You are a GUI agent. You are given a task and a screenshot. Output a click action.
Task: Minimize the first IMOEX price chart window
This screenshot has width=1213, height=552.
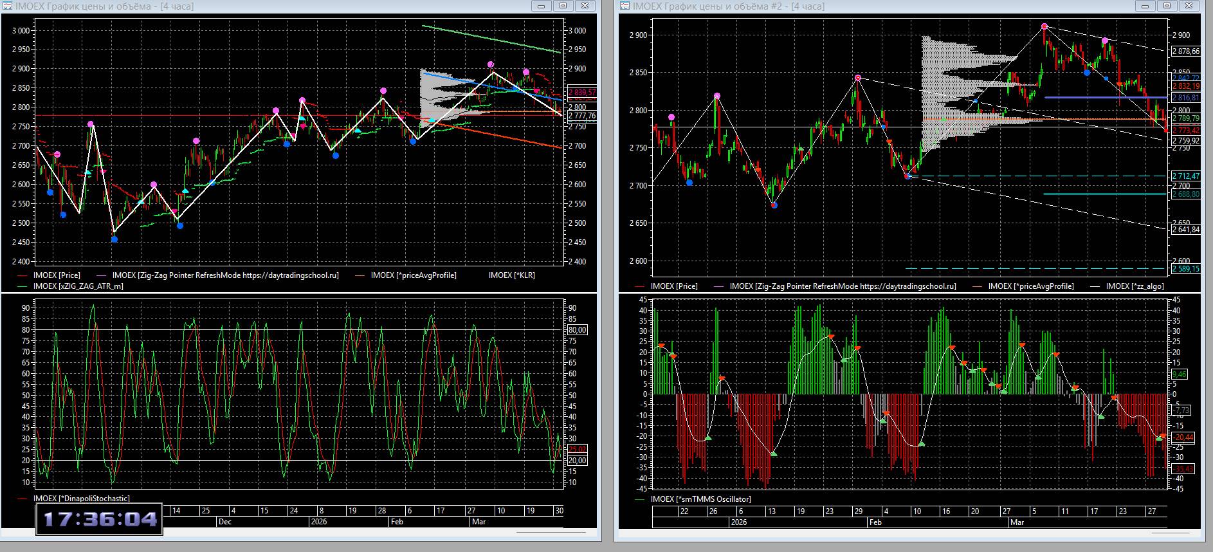point(541,6)
